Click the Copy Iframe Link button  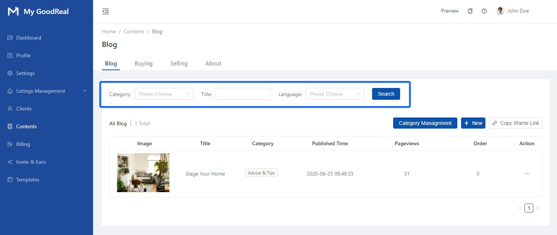(515, 123)
